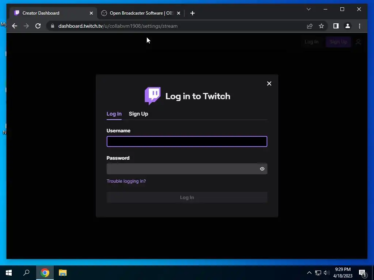Open Windows taskbar search
The height and width of the screenshot is (280, 374).
26,273
